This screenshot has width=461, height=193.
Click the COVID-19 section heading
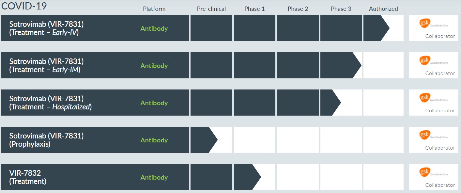[24, 6]
